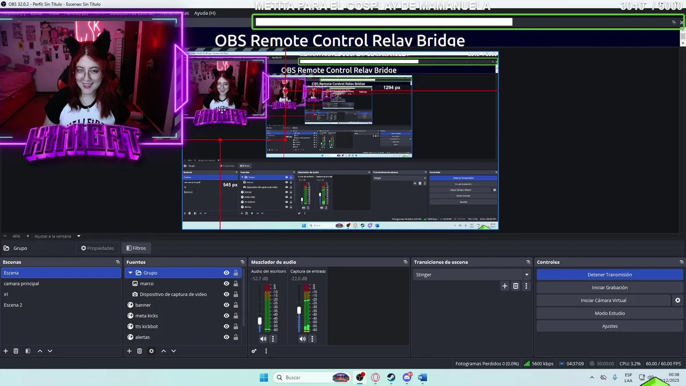This screenshot has width=686, height=386.
Task: Hide the banner source
Action: coord(226,305)
